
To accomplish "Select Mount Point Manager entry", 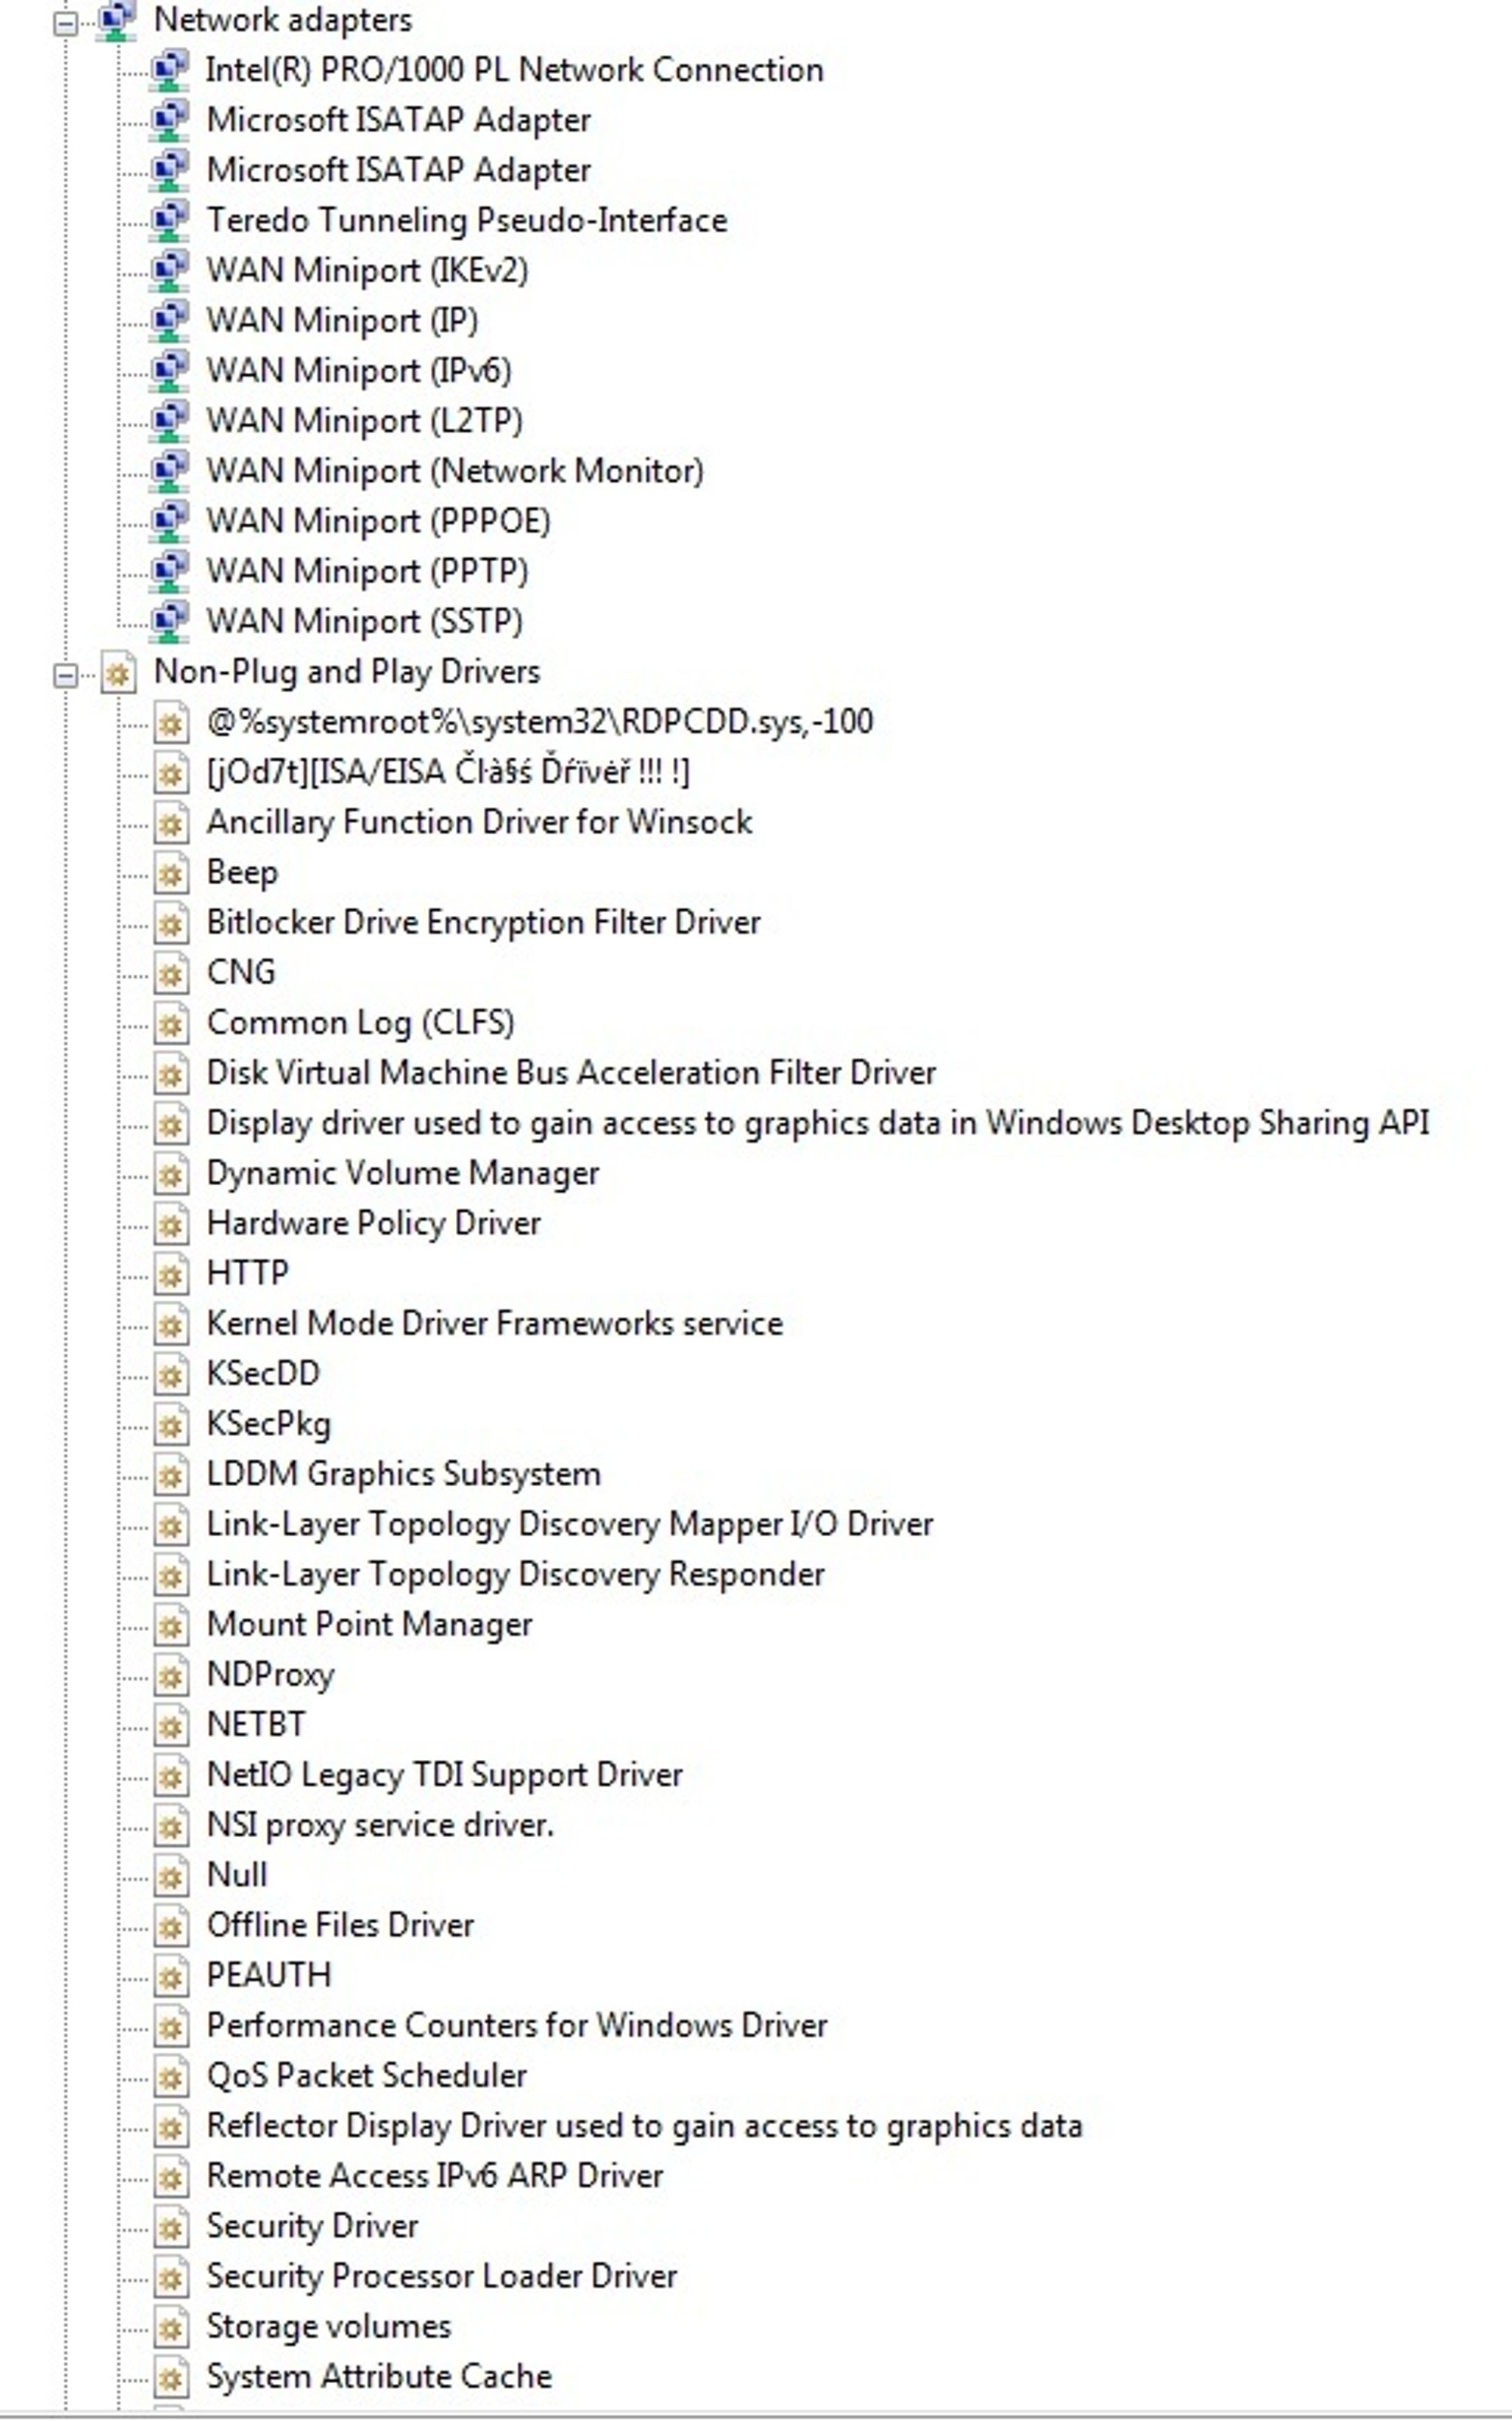I will point(370,1624).
